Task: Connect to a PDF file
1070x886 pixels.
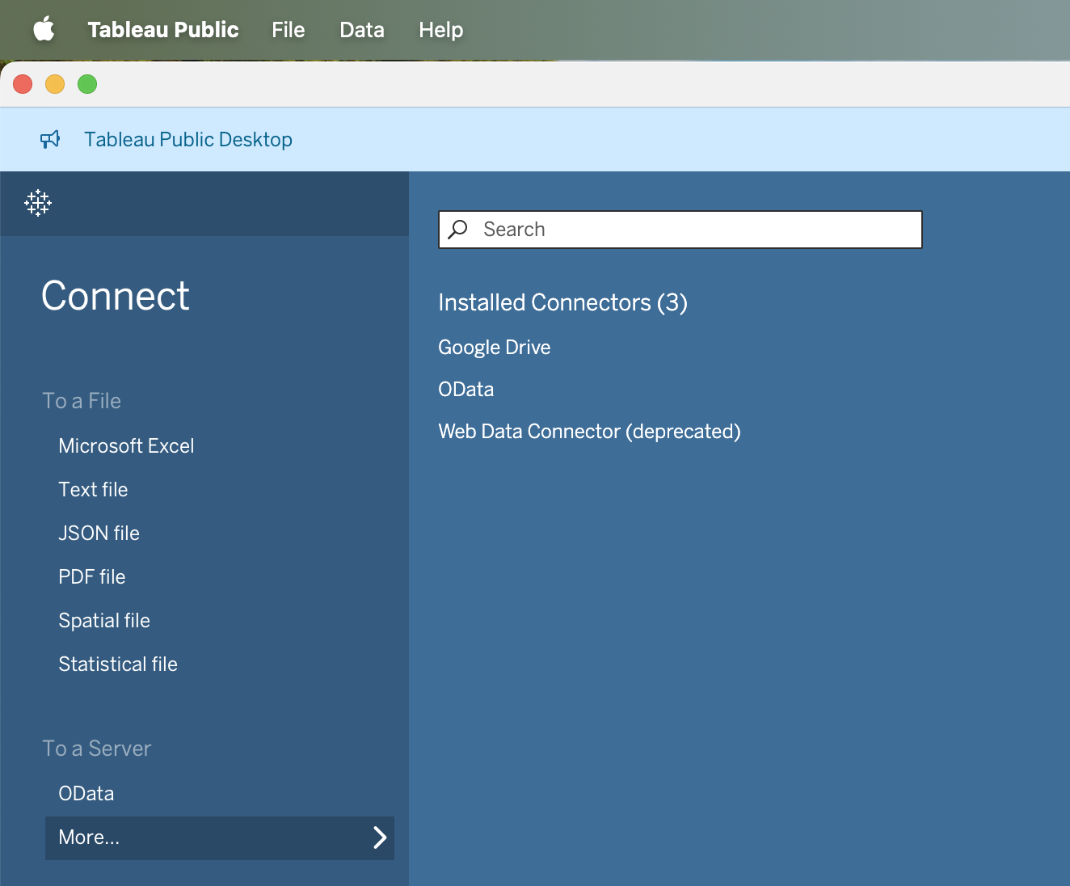Action: coord(92,577)
